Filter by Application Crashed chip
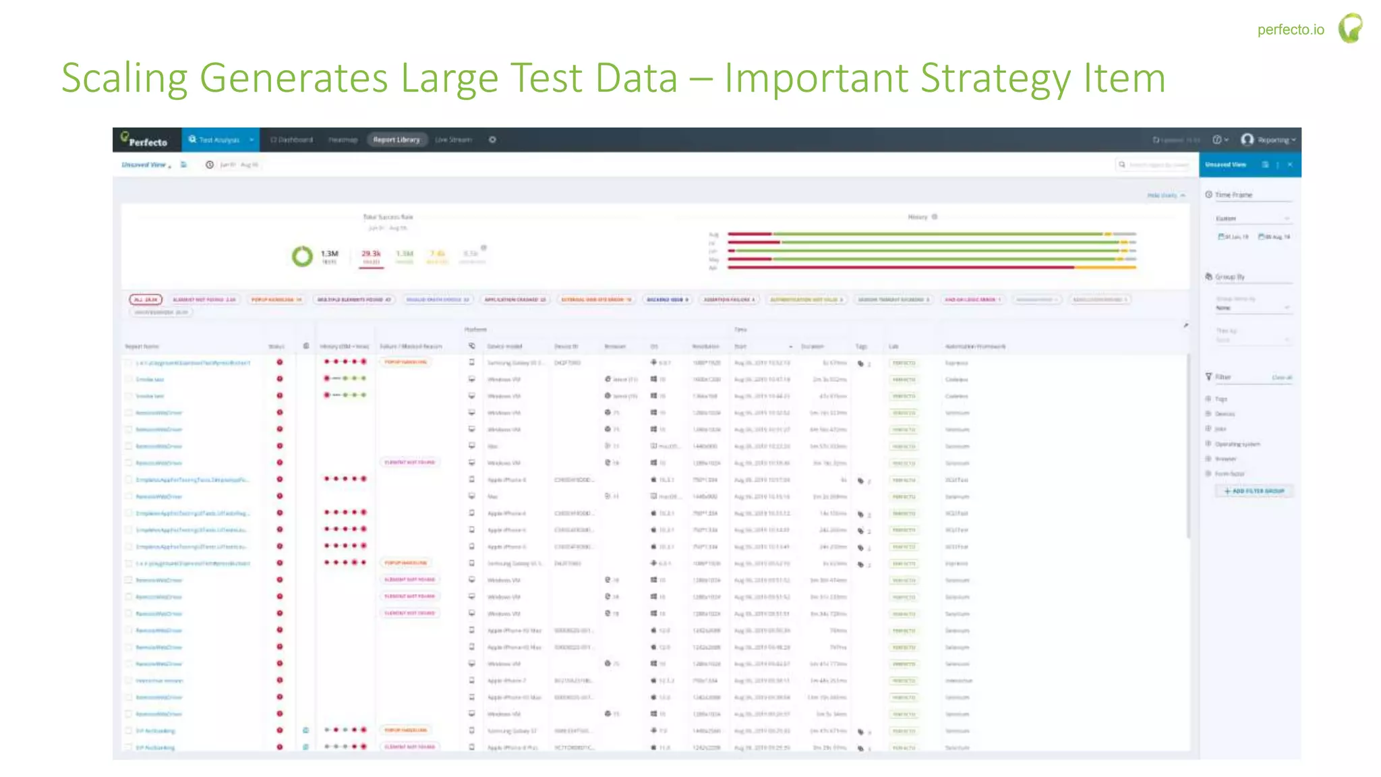 (515, 299)
